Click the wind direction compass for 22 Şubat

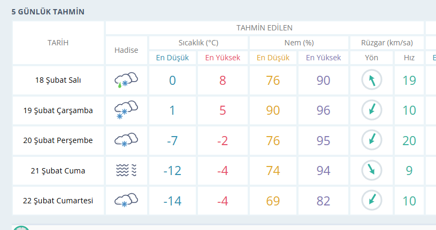pos(372,200)
